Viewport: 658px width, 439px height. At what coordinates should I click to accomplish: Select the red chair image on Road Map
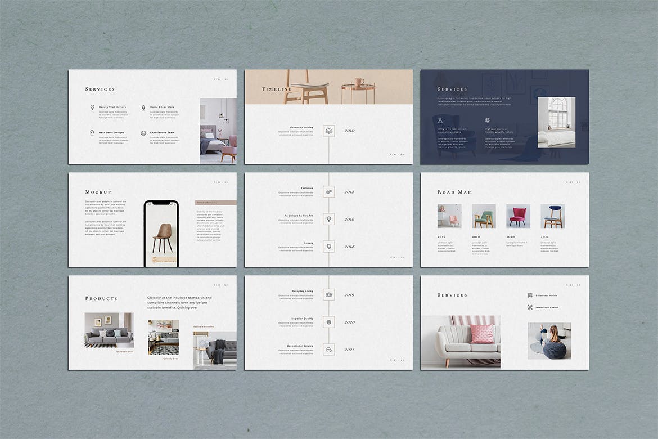(518, 216)
